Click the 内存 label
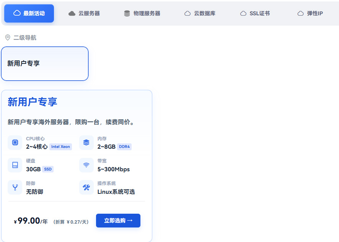This screenshot has width=339, height=242. pyautogui.click(x=102, y=138)
